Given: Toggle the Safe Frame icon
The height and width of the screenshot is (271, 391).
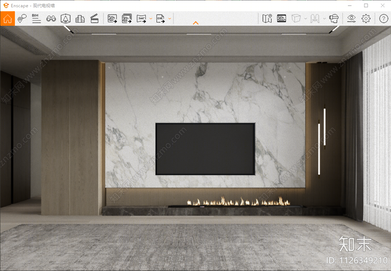Looking at the screenshot, I should pyautogui.click(x=282, y=18).
